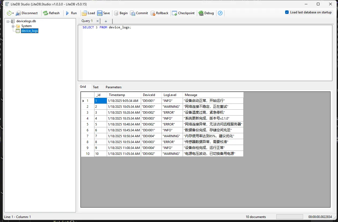This screenshot has height=222, width=338.
Task: Open the Parameters tab
Action: coord(113,87)
